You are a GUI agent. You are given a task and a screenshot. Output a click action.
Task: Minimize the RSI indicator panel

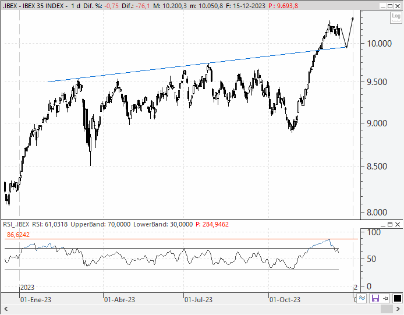[x=383, y=225]
